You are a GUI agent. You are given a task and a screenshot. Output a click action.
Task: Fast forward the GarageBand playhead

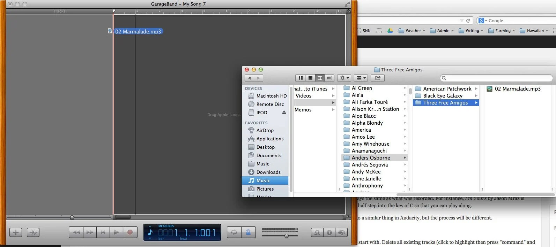(x=90, y=232)
